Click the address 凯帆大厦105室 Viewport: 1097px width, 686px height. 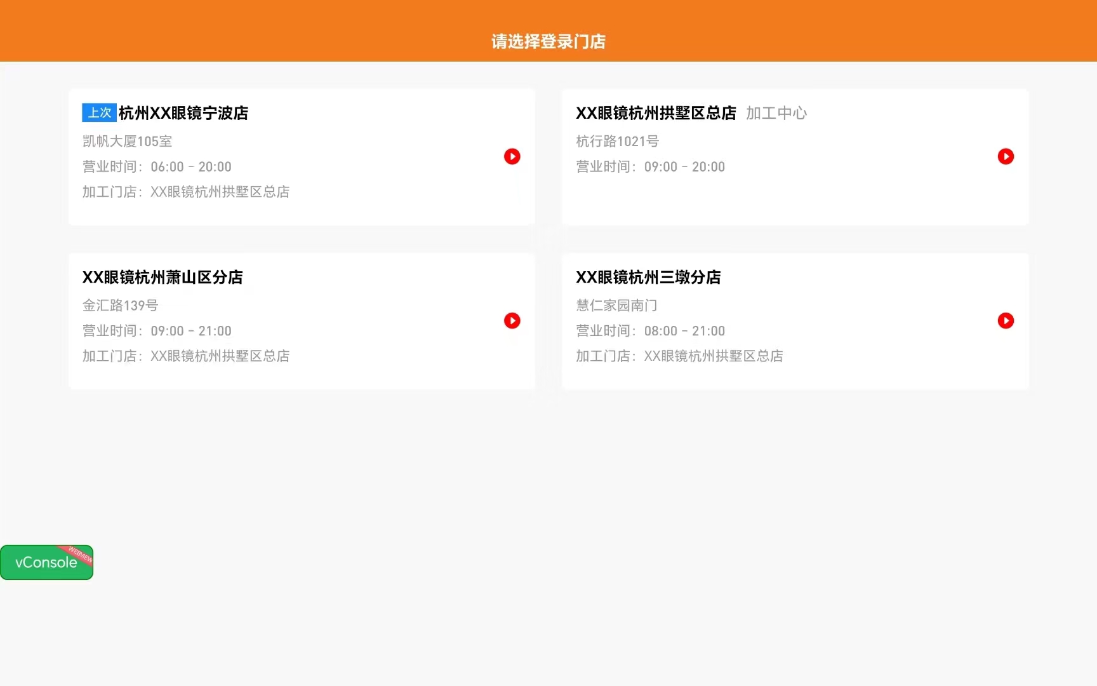click(x=127, y=141)
